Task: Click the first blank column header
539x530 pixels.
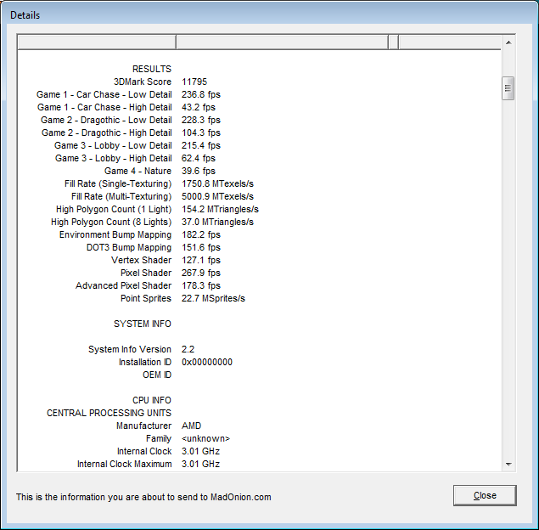Action: (96, 42)
